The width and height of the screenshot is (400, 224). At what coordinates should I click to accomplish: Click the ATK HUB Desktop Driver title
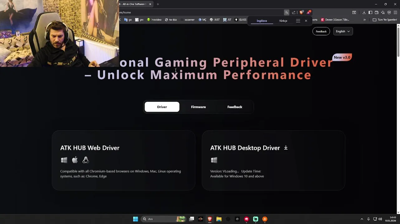245,148
